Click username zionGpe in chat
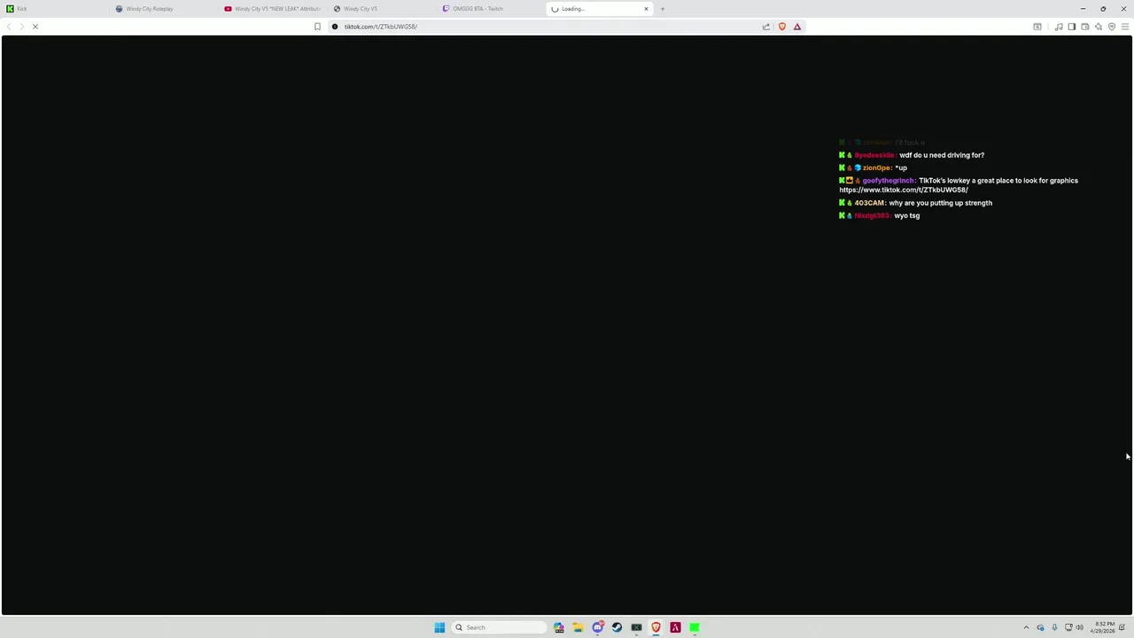Viewport: 1134px width, 638px height. [878, 167]
